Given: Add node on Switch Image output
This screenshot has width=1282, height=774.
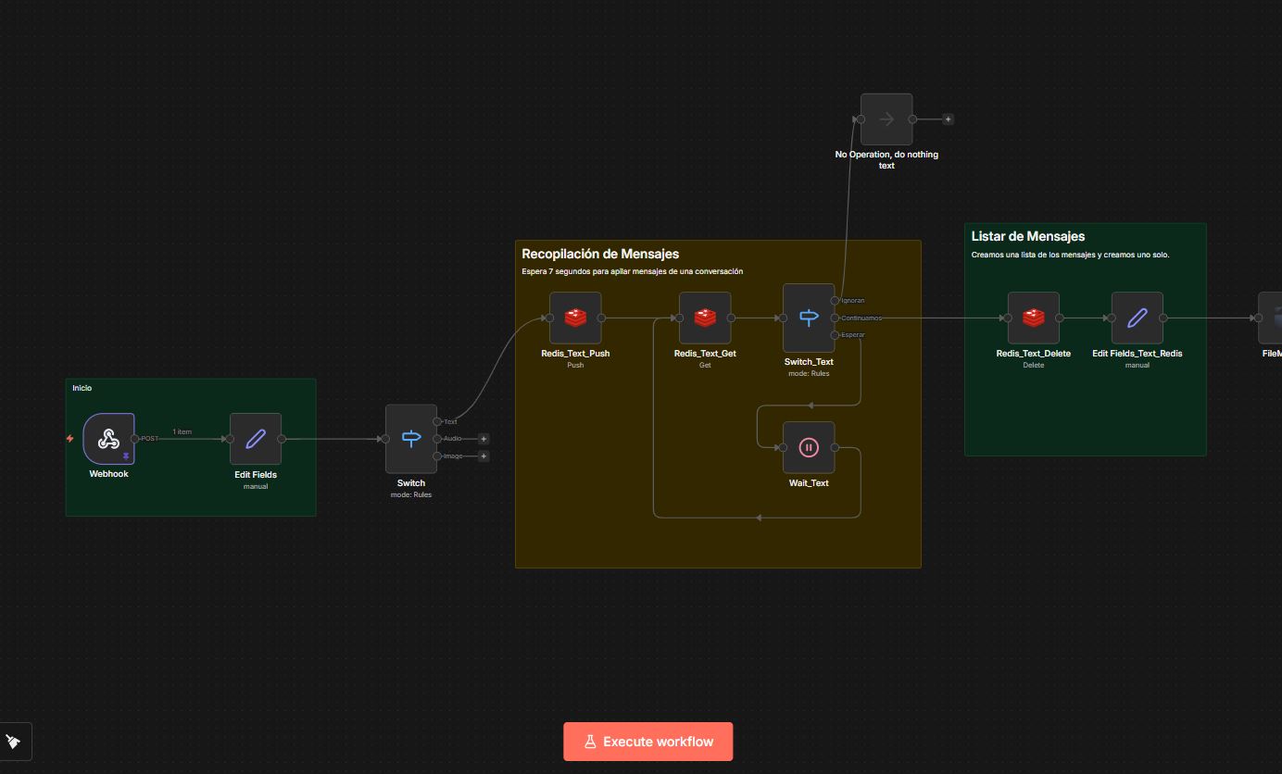Looking at the screenshot, I should (484, 456).
